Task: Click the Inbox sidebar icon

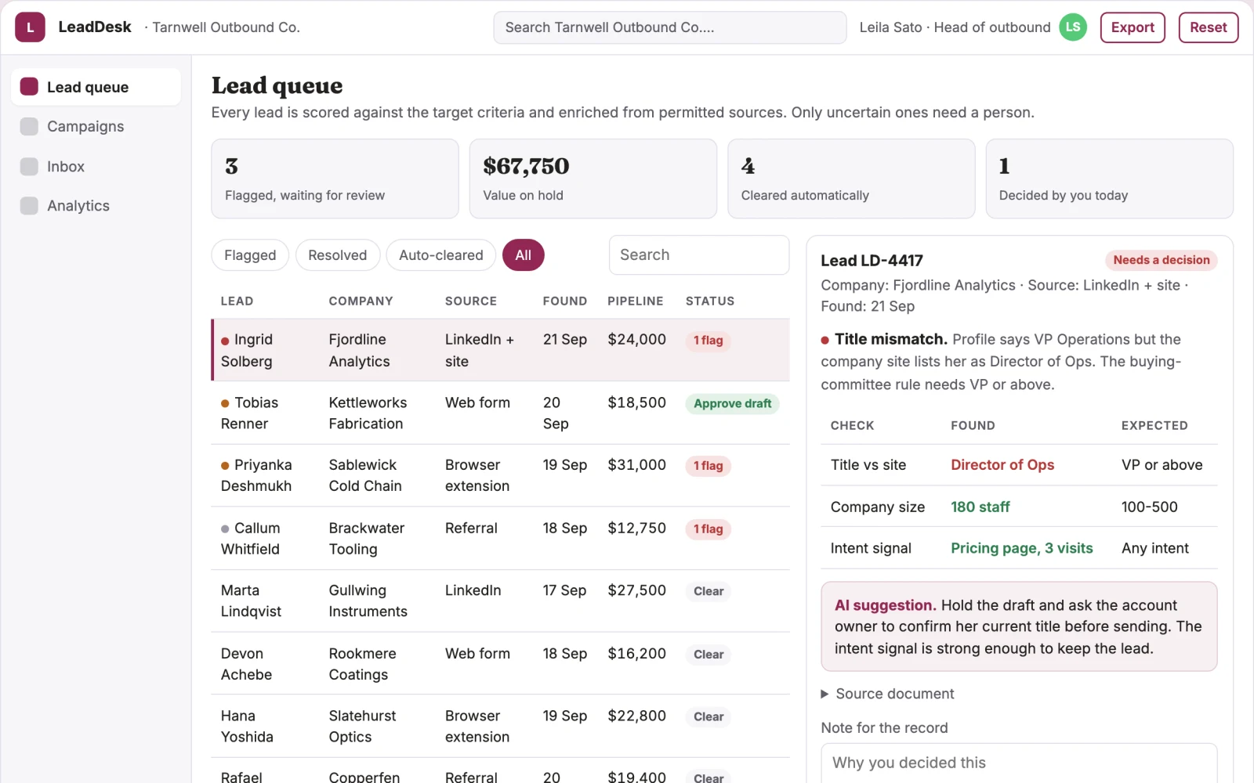Action: pyautogui.click(x=29, y=167)
